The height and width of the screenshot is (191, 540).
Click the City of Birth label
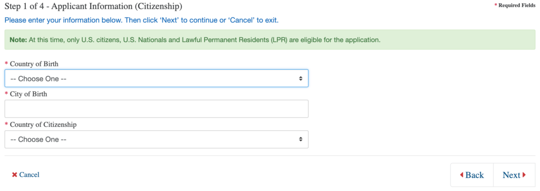(x=28, y=94)
